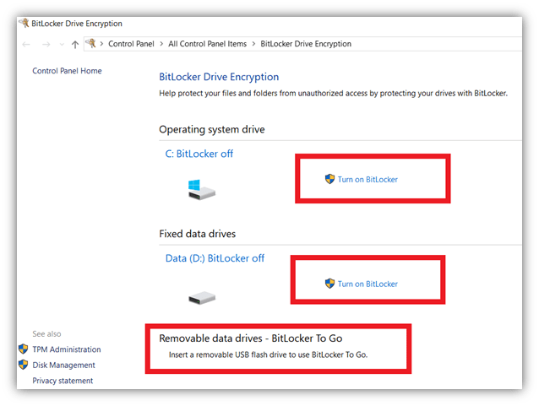The width and height of the screenshot is (539, 406).
Task: Click Removable data drives - BitLocker To Go heading
Action: pos(251,338)
